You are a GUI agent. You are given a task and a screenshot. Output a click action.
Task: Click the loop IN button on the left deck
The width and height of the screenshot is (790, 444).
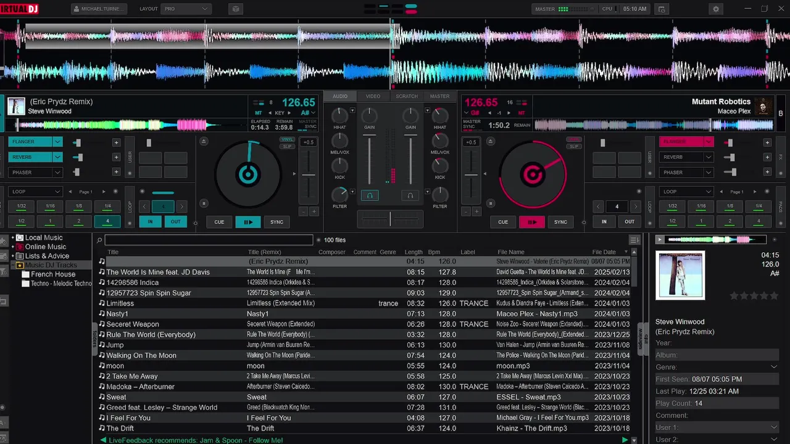click(x=150, y=221)
